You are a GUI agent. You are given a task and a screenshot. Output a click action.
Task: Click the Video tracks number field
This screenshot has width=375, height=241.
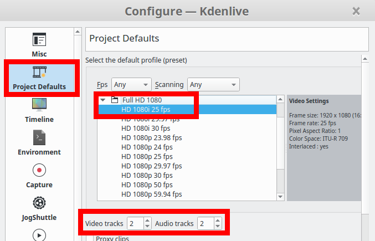136,223
